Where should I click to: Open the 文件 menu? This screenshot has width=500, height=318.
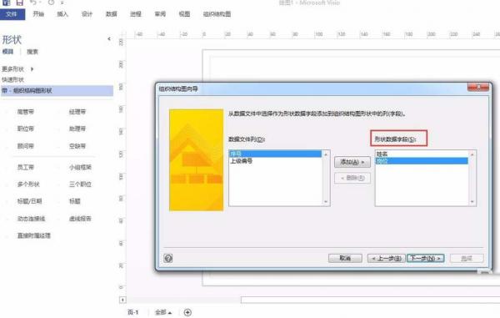12,14
